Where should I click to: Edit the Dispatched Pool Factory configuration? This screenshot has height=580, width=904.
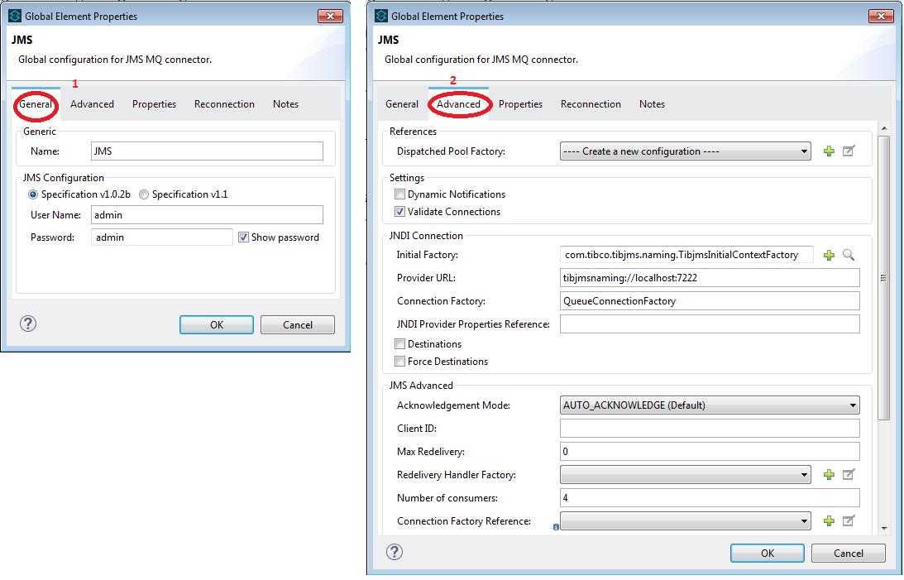846,151
